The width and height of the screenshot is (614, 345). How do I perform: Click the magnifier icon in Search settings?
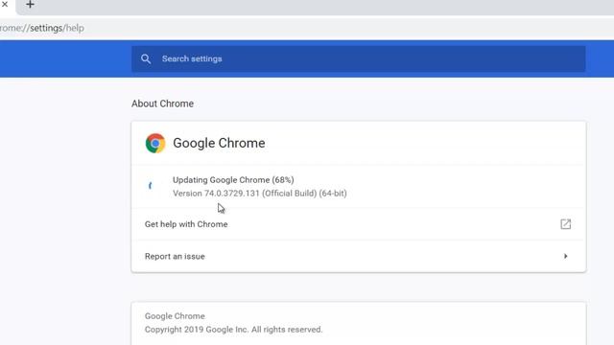tap(146, 58)
